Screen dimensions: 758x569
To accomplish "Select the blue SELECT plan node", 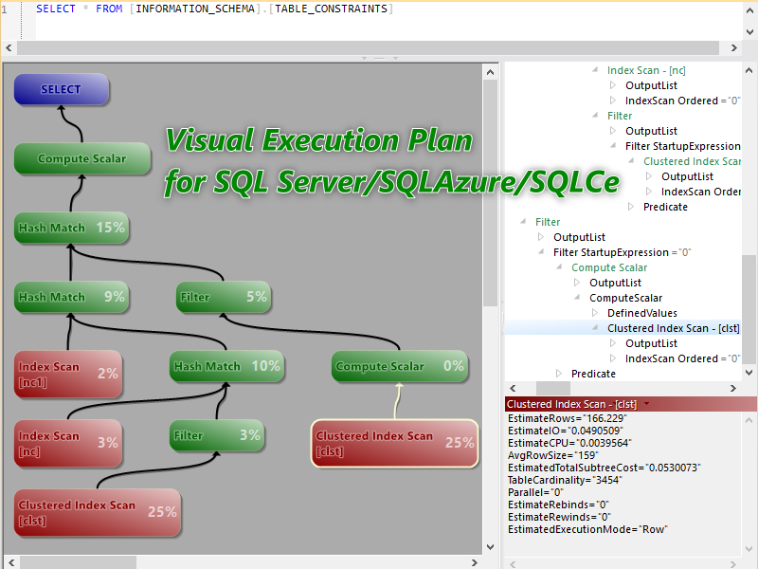I will tap(62, 89).
